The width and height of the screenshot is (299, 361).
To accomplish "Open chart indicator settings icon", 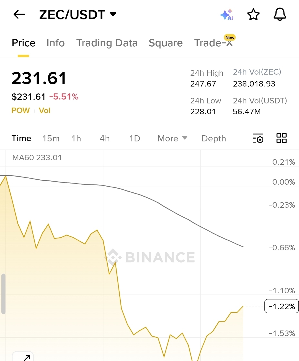I will coord(258,138).
